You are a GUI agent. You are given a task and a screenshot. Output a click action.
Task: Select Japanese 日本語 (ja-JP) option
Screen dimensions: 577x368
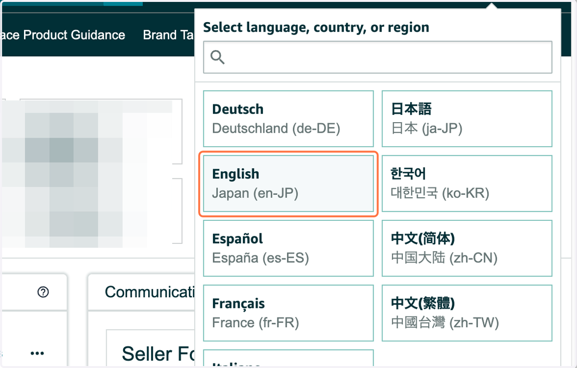click(x=467, y=119)
